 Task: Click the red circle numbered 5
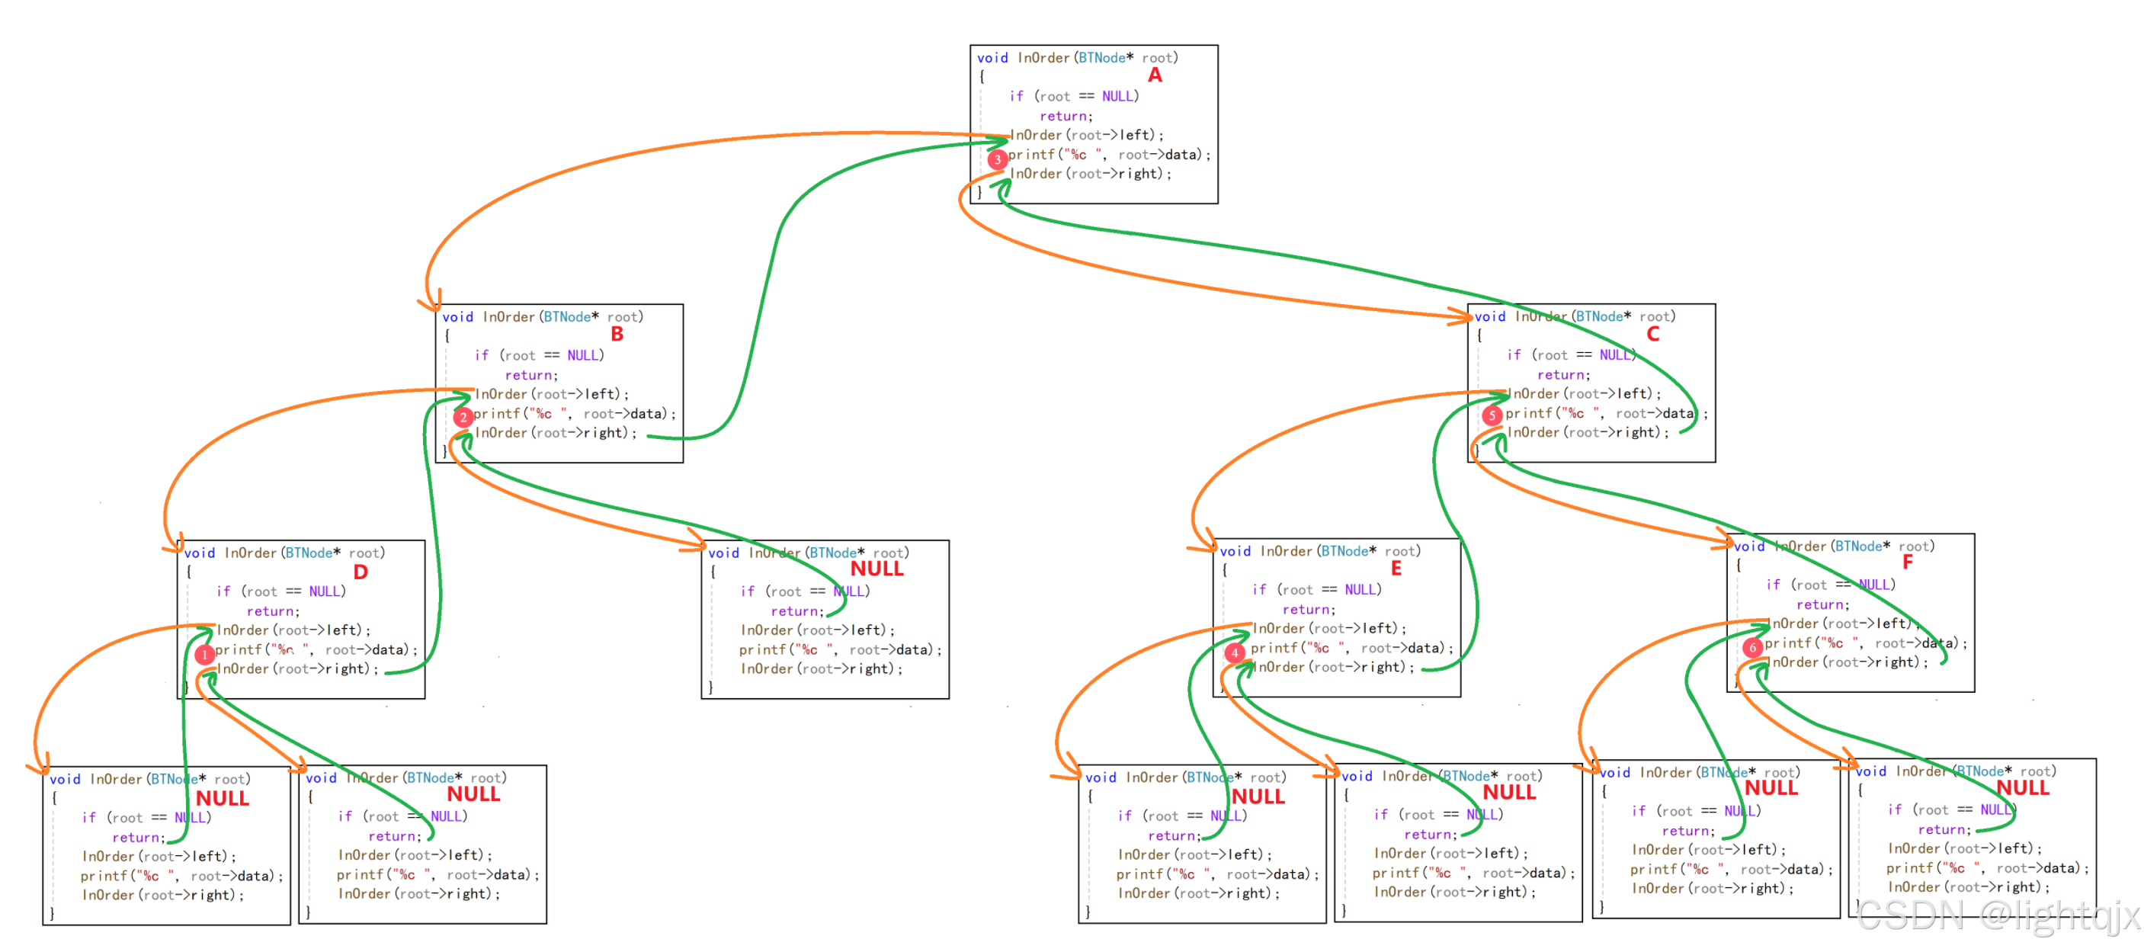(1492, 415)
